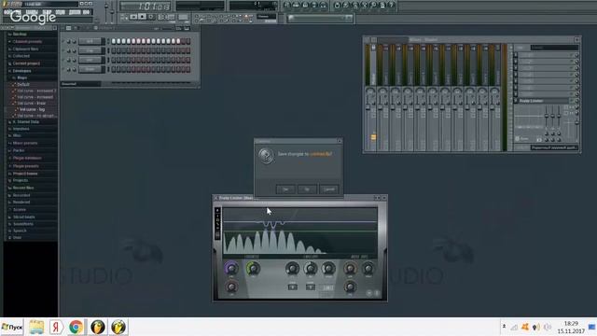Toggle first step of Hat channel
The image size is (597, 336).
click(114, 60)
